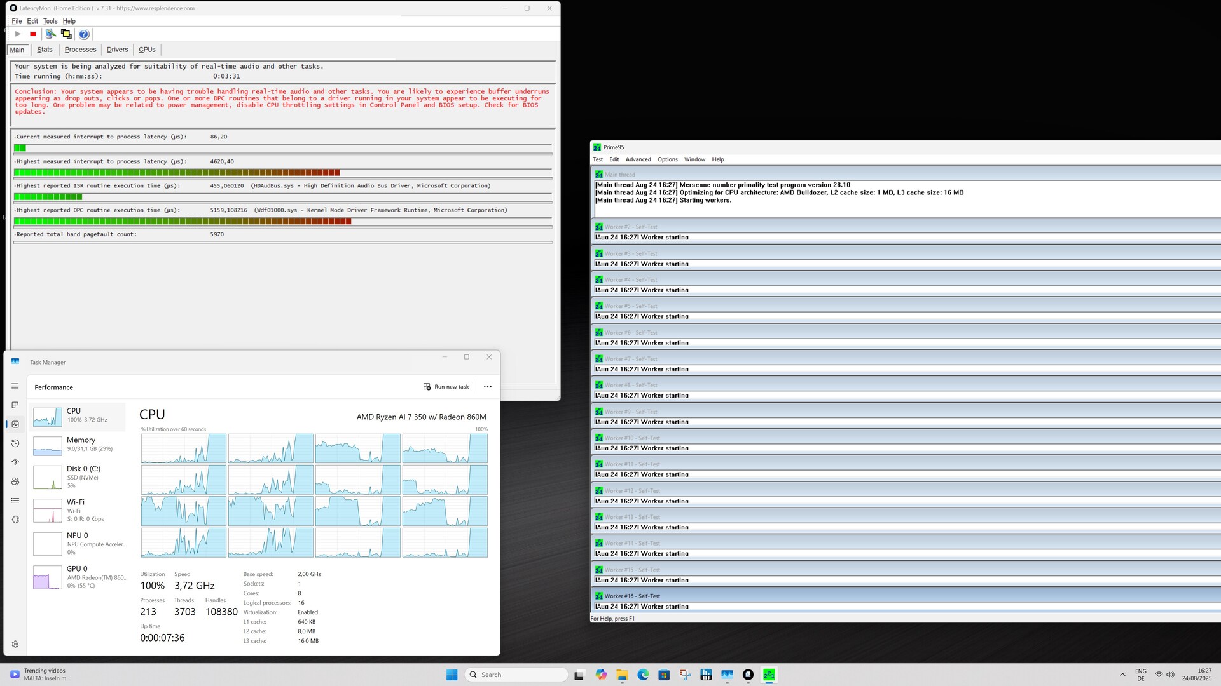
Task: Switch to the Stats tab in LatencyMon
Action: pyautogui.click(x=45, y=50)
